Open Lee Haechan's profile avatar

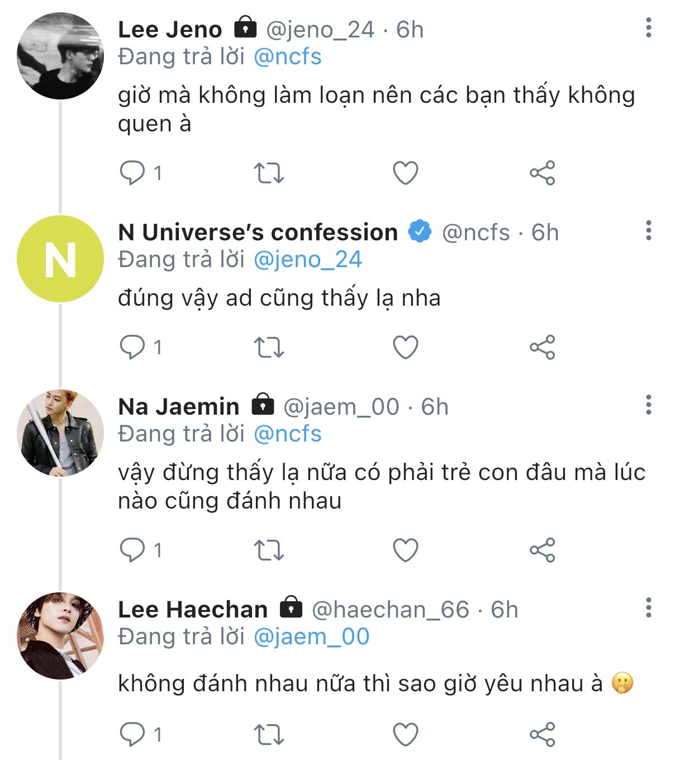click(60, 636)
